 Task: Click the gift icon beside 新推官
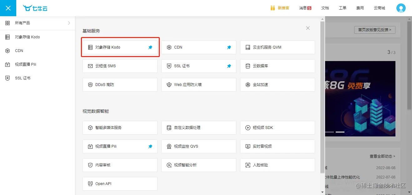273,8
